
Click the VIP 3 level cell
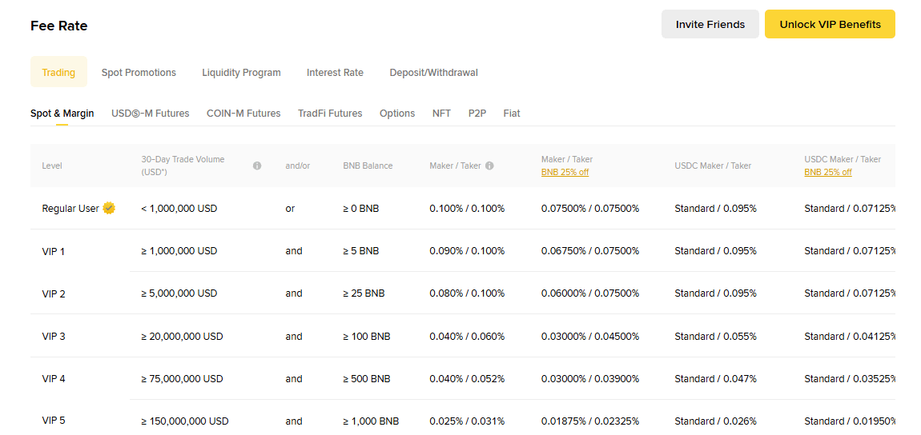(x=54, y=337)
